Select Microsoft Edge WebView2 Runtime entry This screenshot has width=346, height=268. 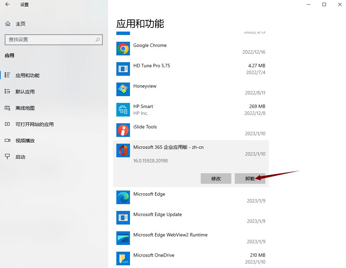click(x=170, y=235)
